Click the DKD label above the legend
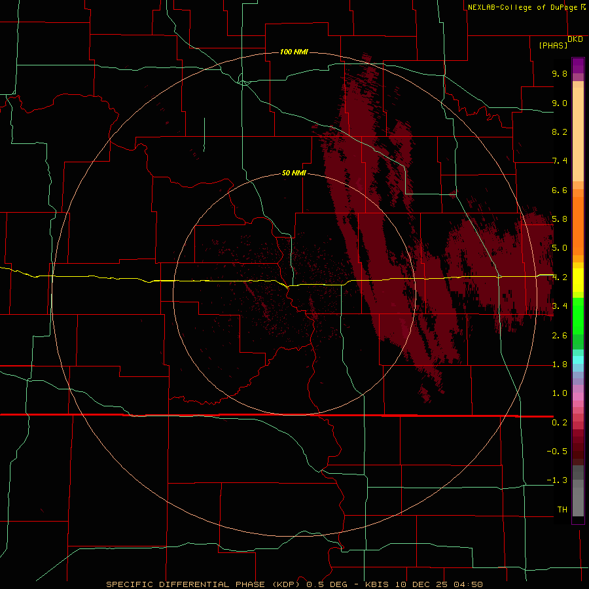589x589 pixels. pos(575,39)
